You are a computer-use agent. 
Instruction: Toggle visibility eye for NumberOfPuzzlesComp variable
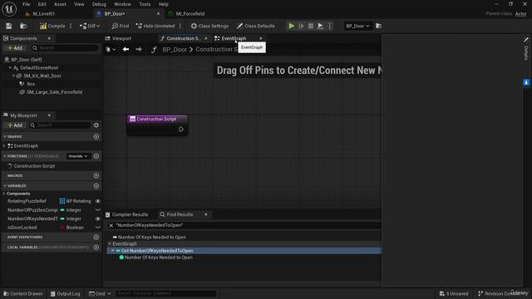pos(98,210)
